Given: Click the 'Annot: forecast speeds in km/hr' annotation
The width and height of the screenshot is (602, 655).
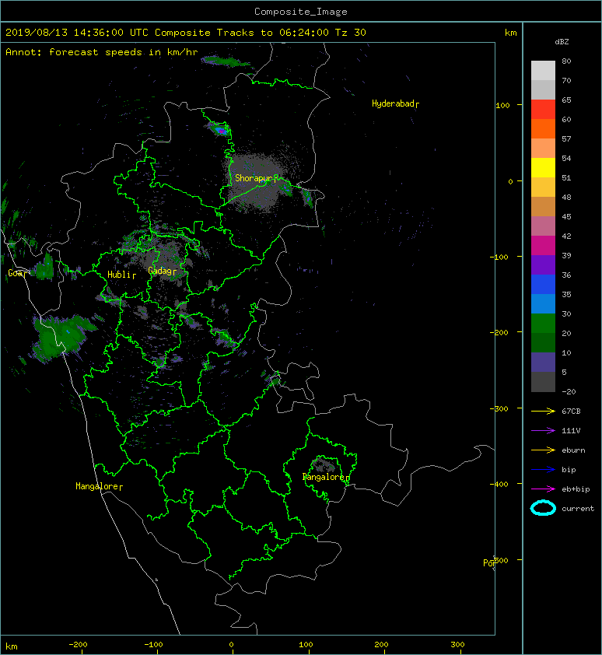Looking at the screenshot, I should click(x=102, y=52).
